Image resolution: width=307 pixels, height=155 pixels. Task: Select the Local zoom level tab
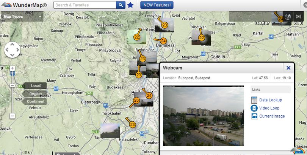pos(34,86)
